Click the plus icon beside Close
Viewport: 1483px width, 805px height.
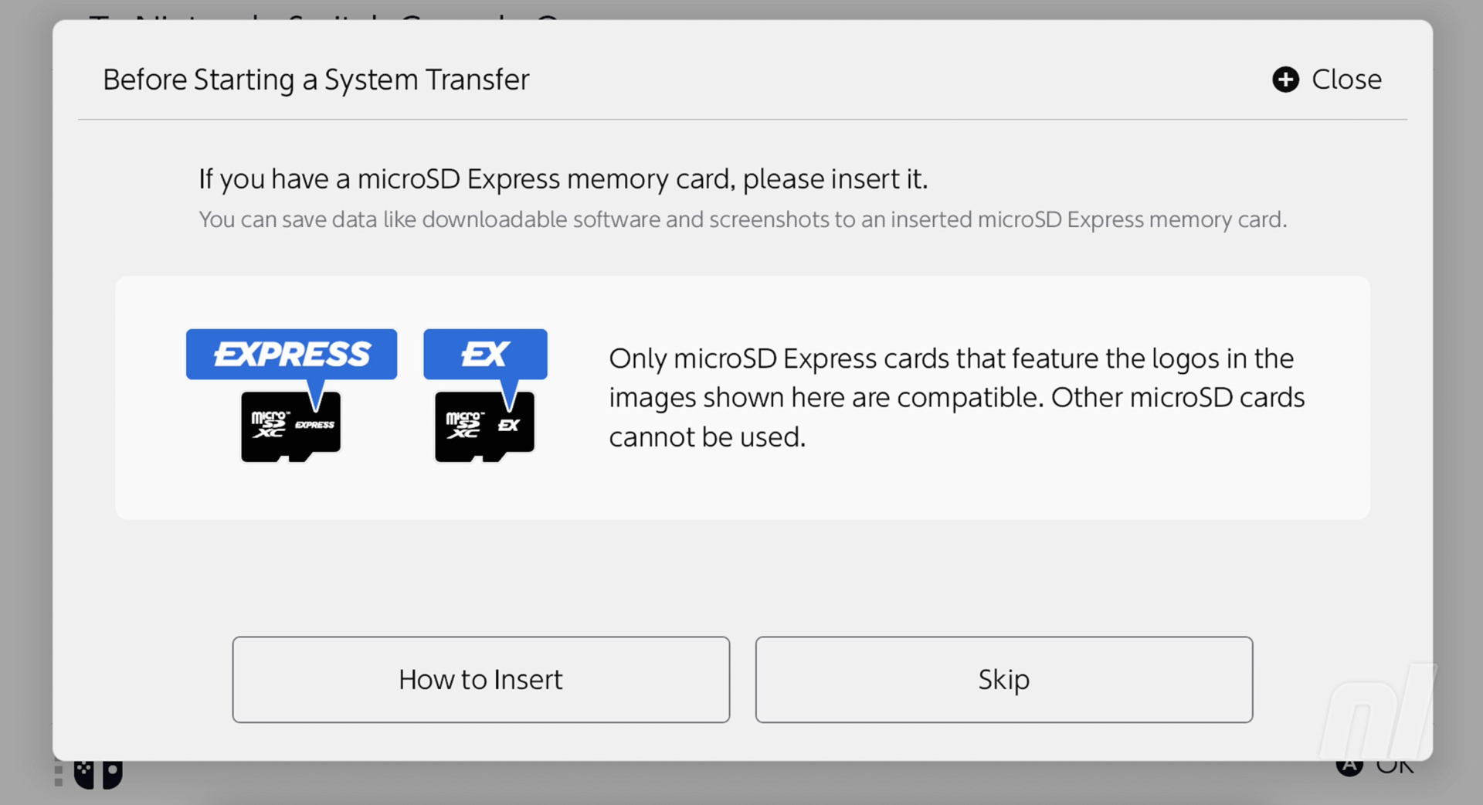[x=1285, y=80]
